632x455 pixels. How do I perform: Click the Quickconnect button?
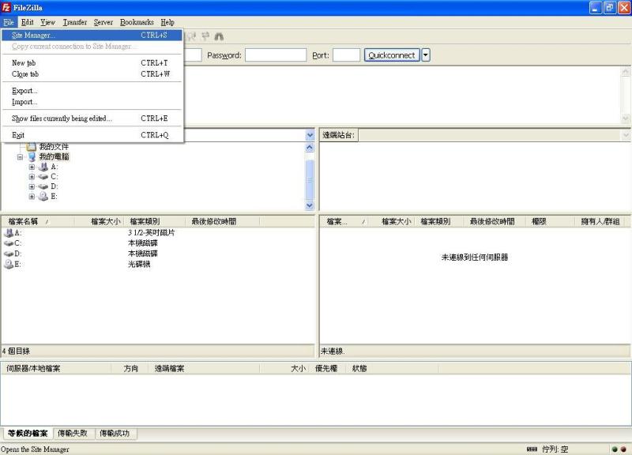392,55
